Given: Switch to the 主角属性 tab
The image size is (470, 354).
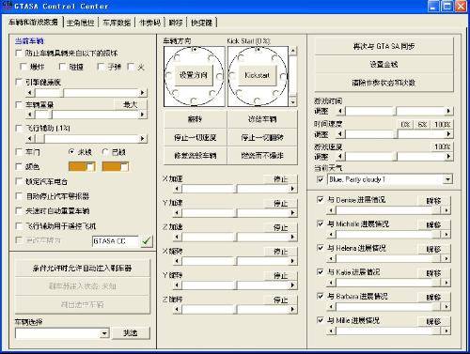Looking at the screenshot, I should click(81, 23).
